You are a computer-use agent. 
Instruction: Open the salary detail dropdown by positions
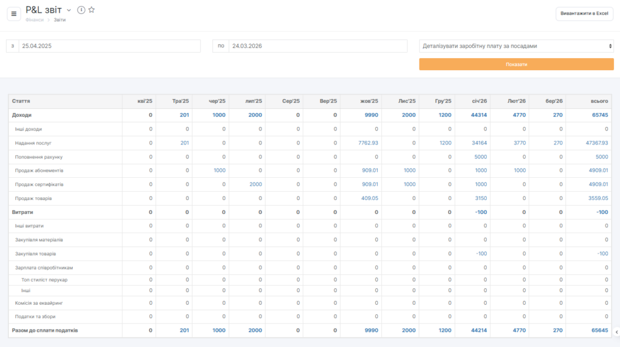[x=516, y=46]
